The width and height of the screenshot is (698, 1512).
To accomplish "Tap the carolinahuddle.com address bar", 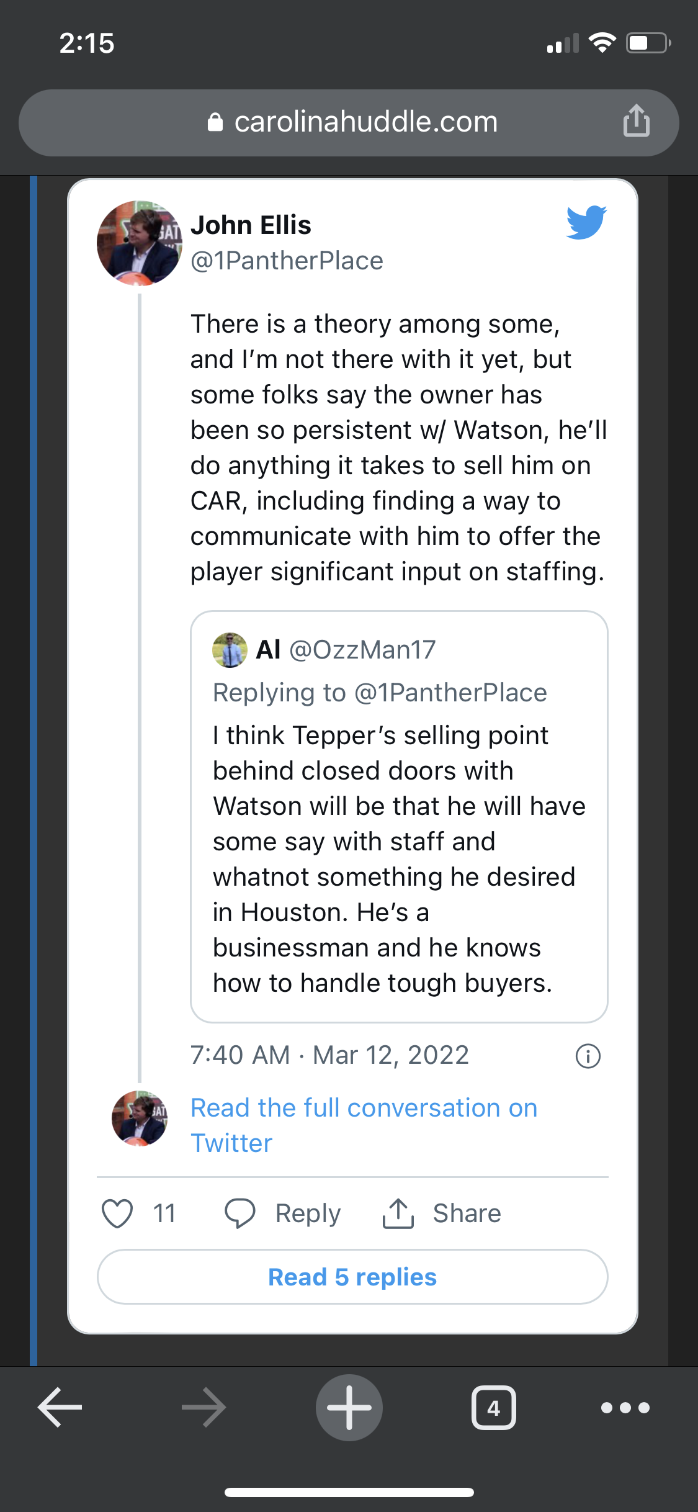I will (349, 122).
